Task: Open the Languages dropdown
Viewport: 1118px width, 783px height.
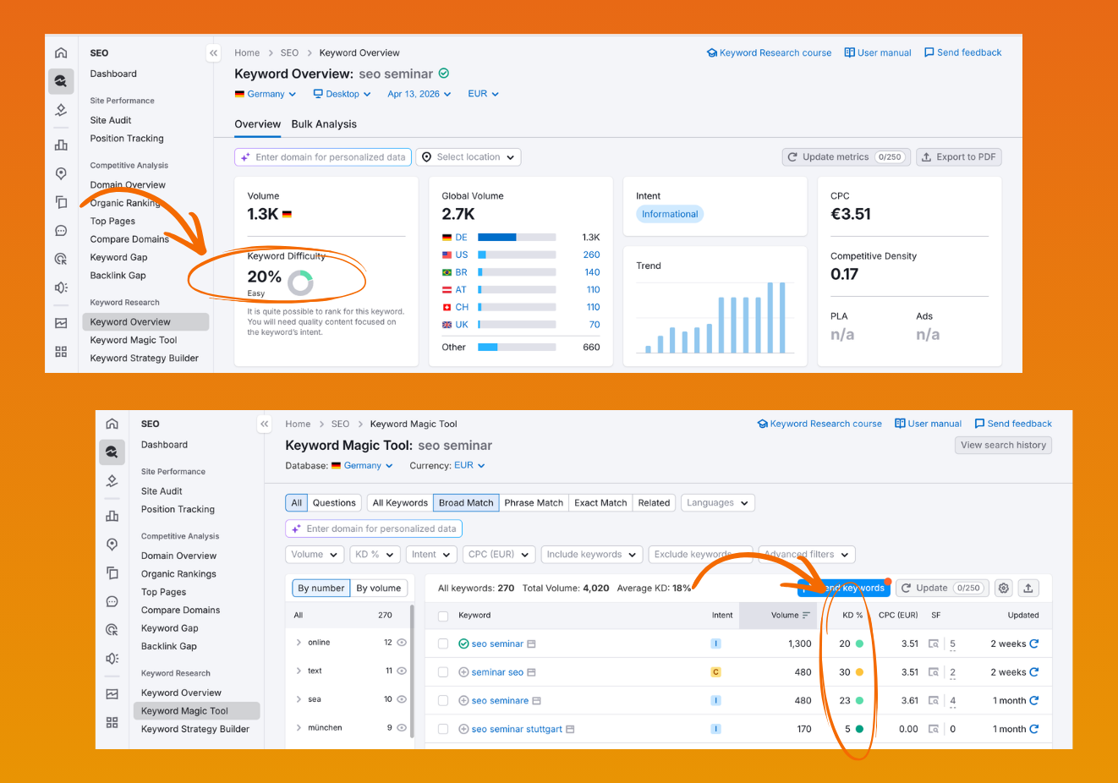Action: pyautogui.click(x=717, y=502)
